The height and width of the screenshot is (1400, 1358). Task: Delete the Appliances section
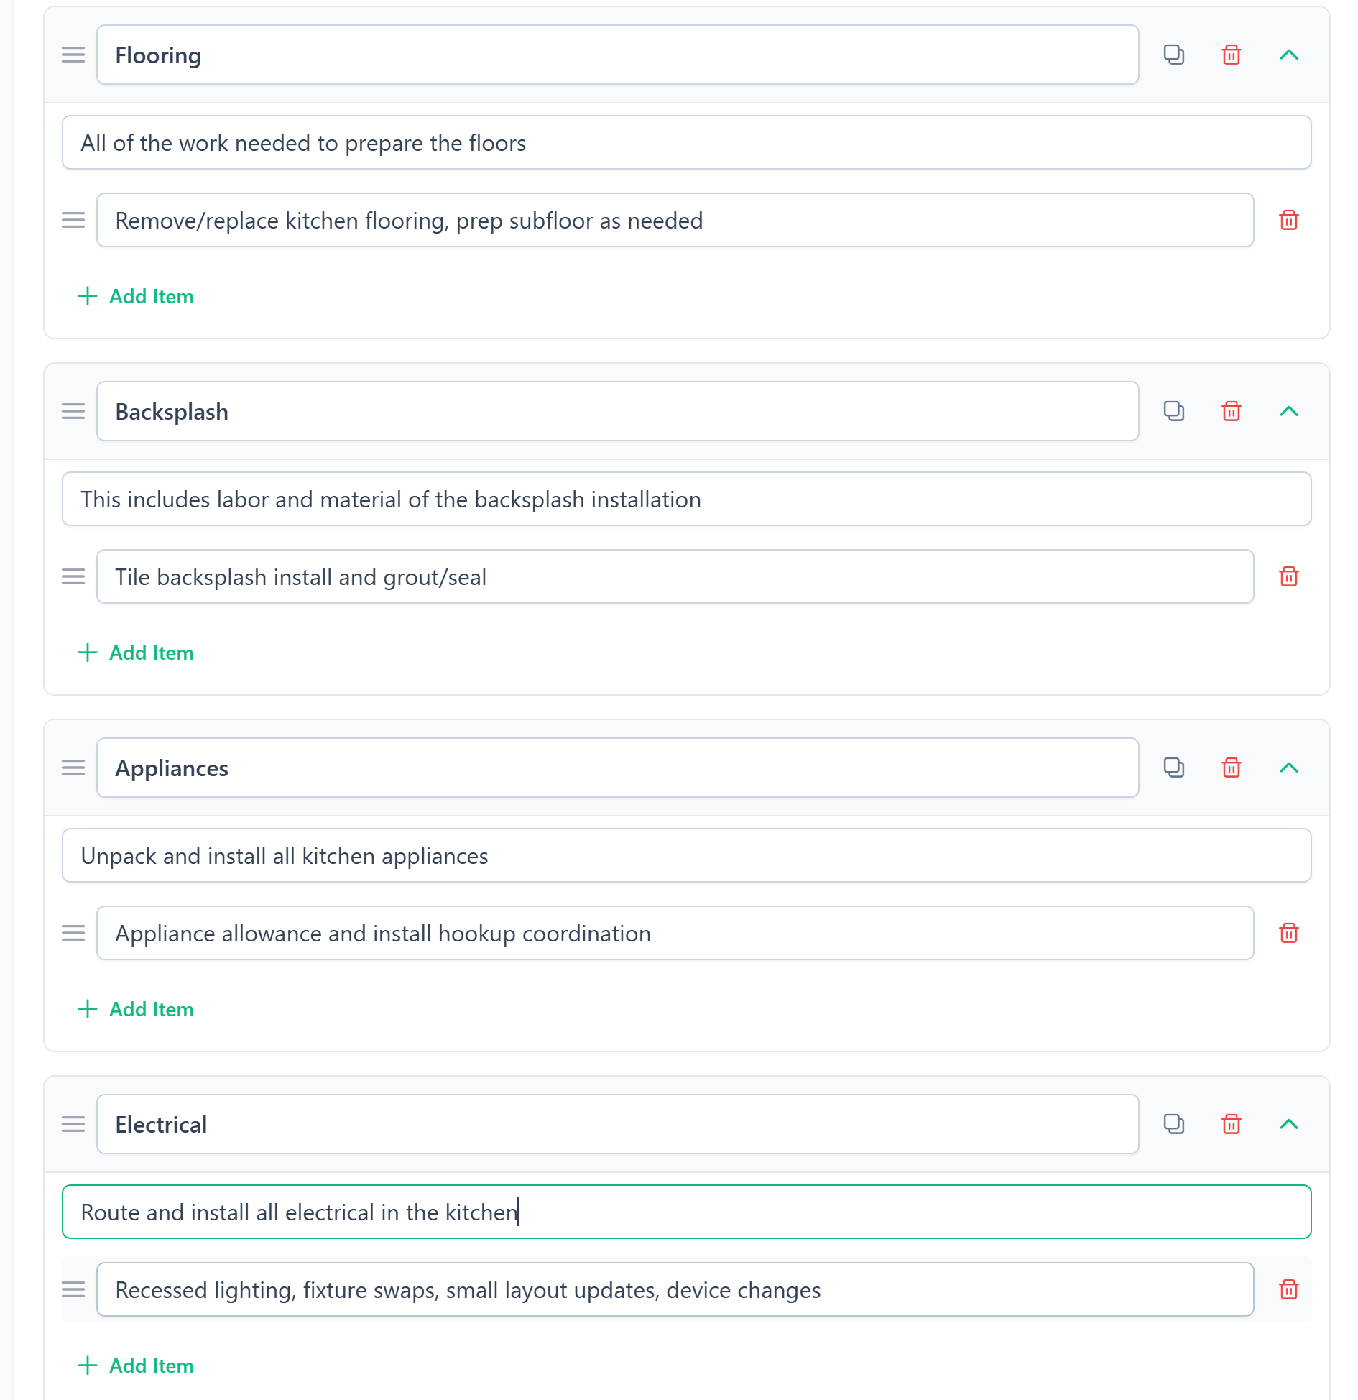pos(1231,768)
